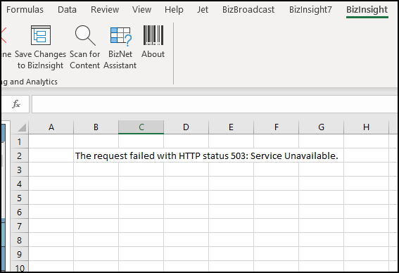Select cell C1
Image resolution: width=399 pixels, height=273 pixels.
click(x=141, y=141)
